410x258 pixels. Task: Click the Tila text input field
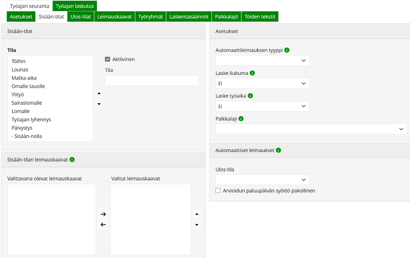[152, 81]
